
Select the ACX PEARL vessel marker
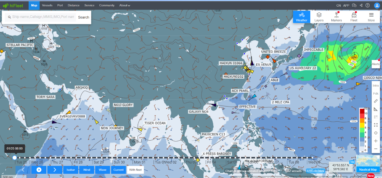click(254, 96)
